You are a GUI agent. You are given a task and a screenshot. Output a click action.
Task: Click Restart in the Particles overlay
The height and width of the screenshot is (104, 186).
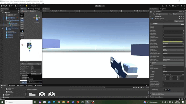pyautogui.click(x=30, y=64)
